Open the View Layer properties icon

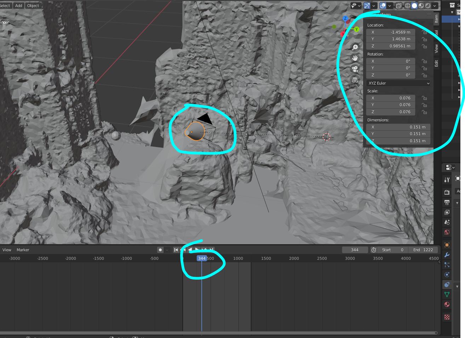(x=447, y=212)
